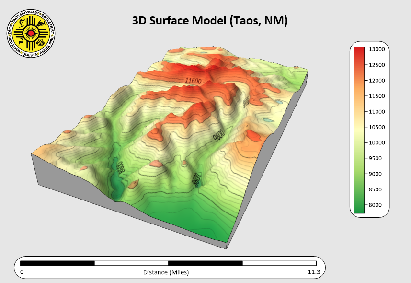Click the 11.3 scale bar end label
The image size is (411, 283).
click(x=313, y=272)
